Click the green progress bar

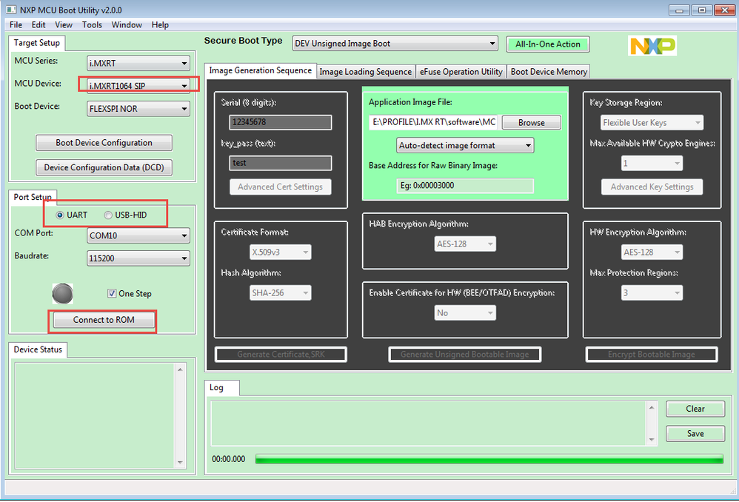489,459
